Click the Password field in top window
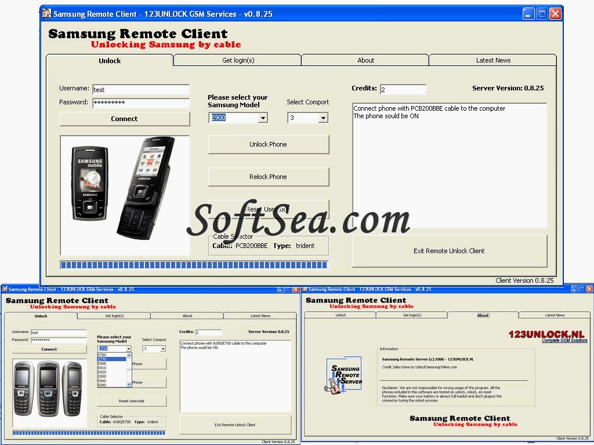 141,103
